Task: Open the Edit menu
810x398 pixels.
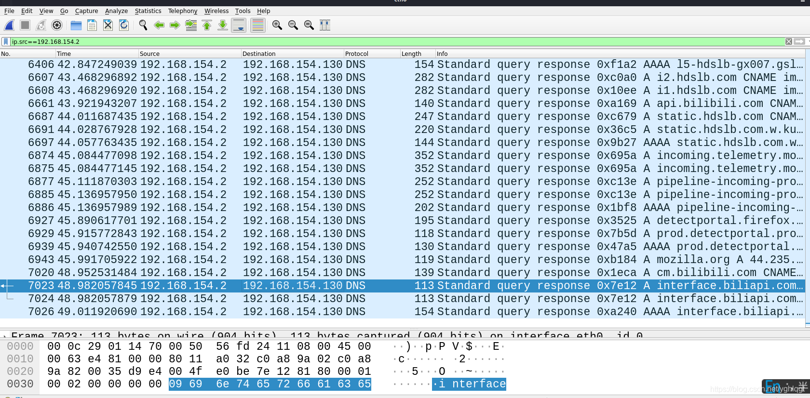Action: 27,11
